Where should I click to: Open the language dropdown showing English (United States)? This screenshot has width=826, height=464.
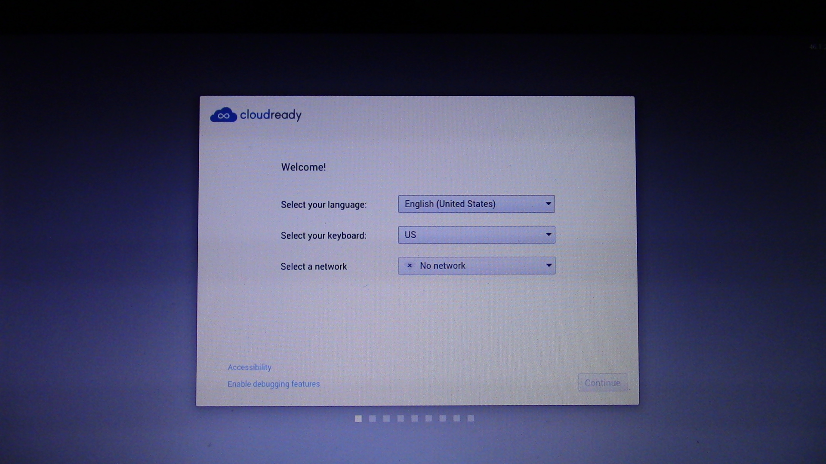476,204
